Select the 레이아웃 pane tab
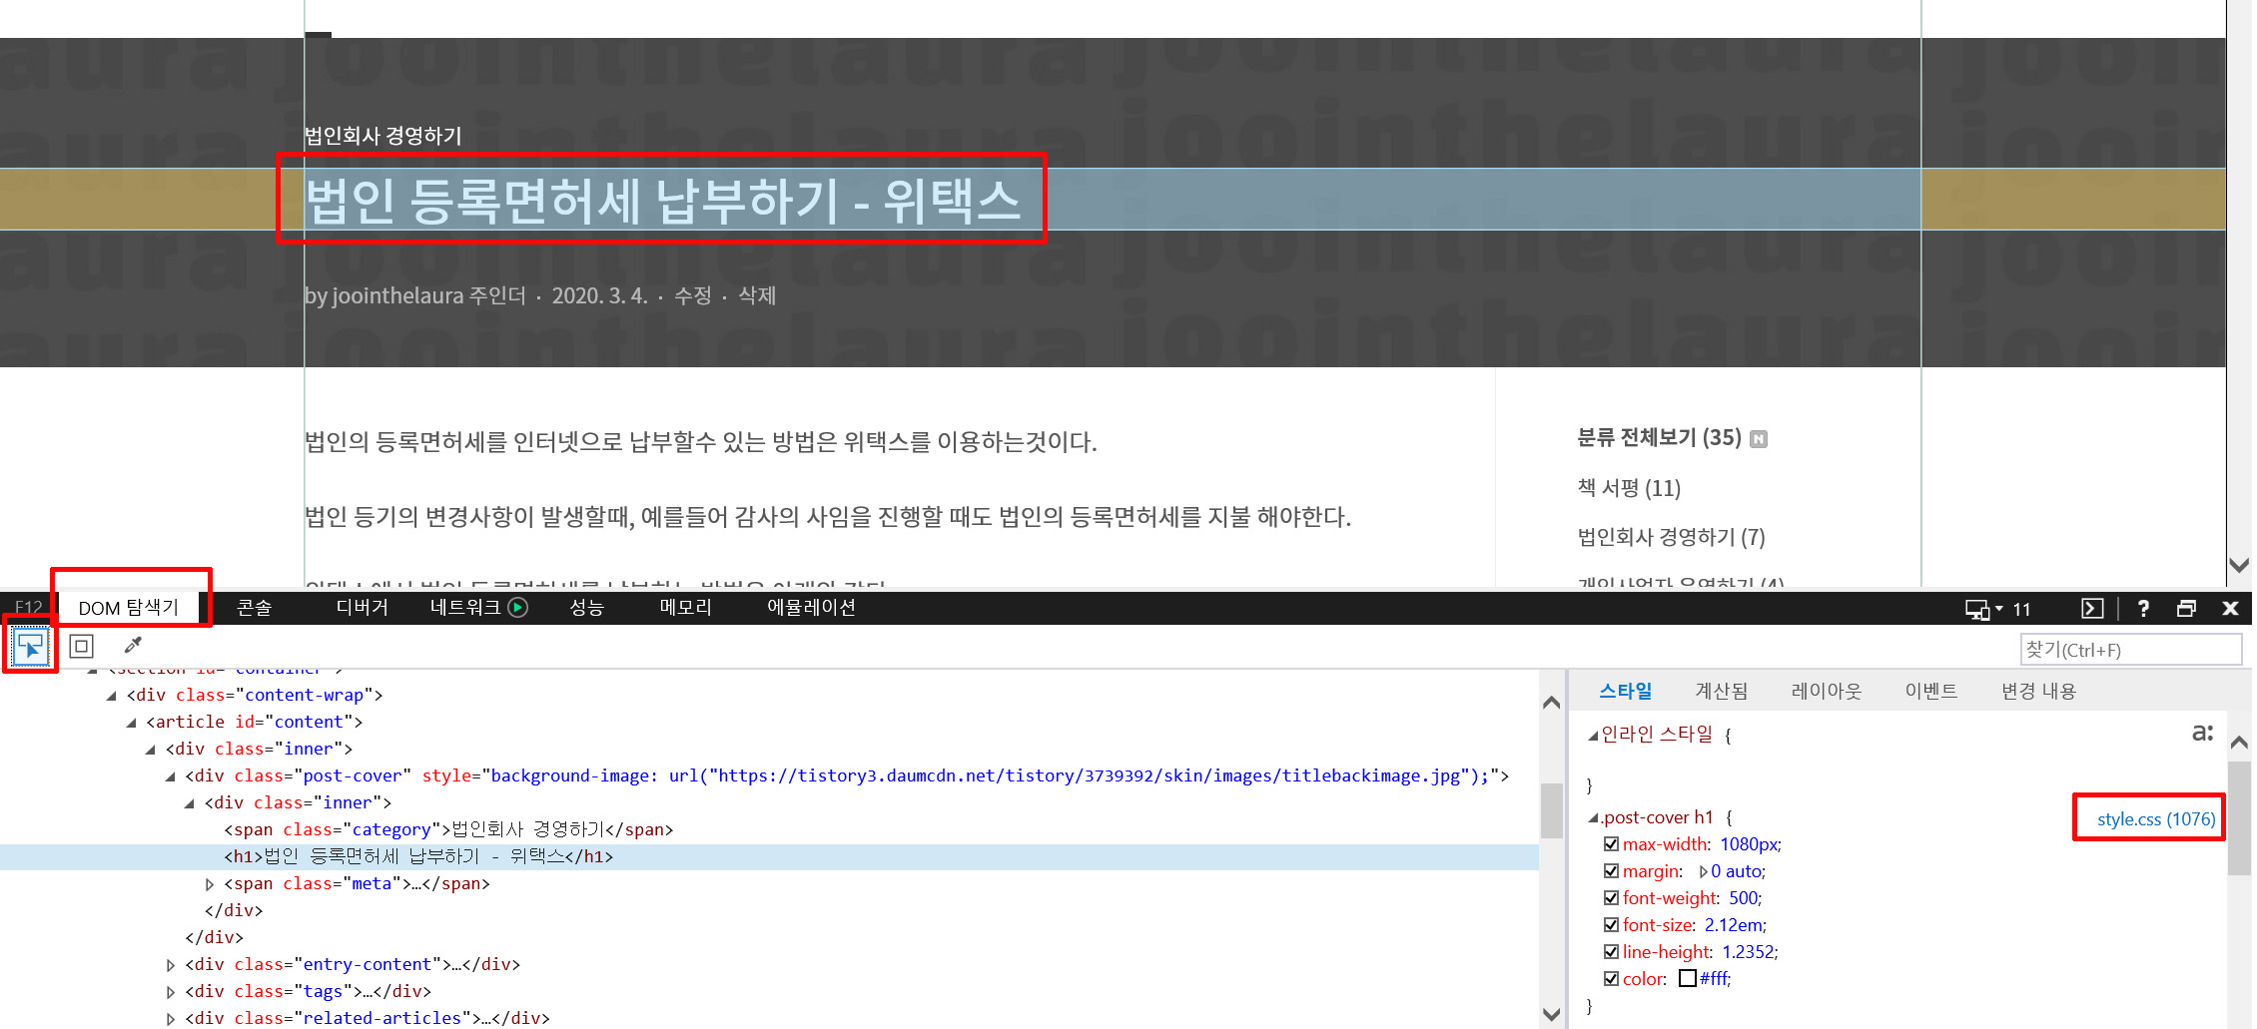2257x1029 pixels. click(1827, 691)
